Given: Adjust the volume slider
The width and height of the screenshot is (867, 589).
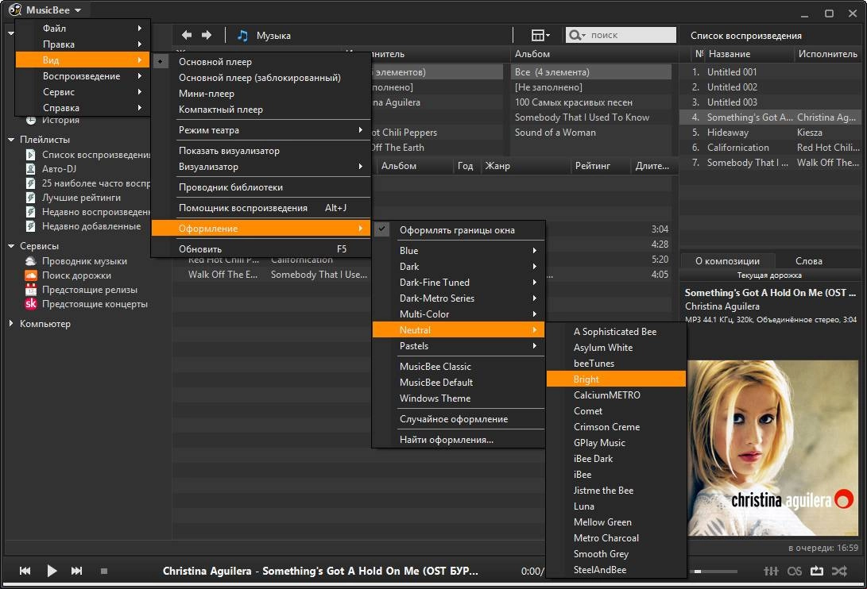Looking at the screenshot, I should (714, 572).
